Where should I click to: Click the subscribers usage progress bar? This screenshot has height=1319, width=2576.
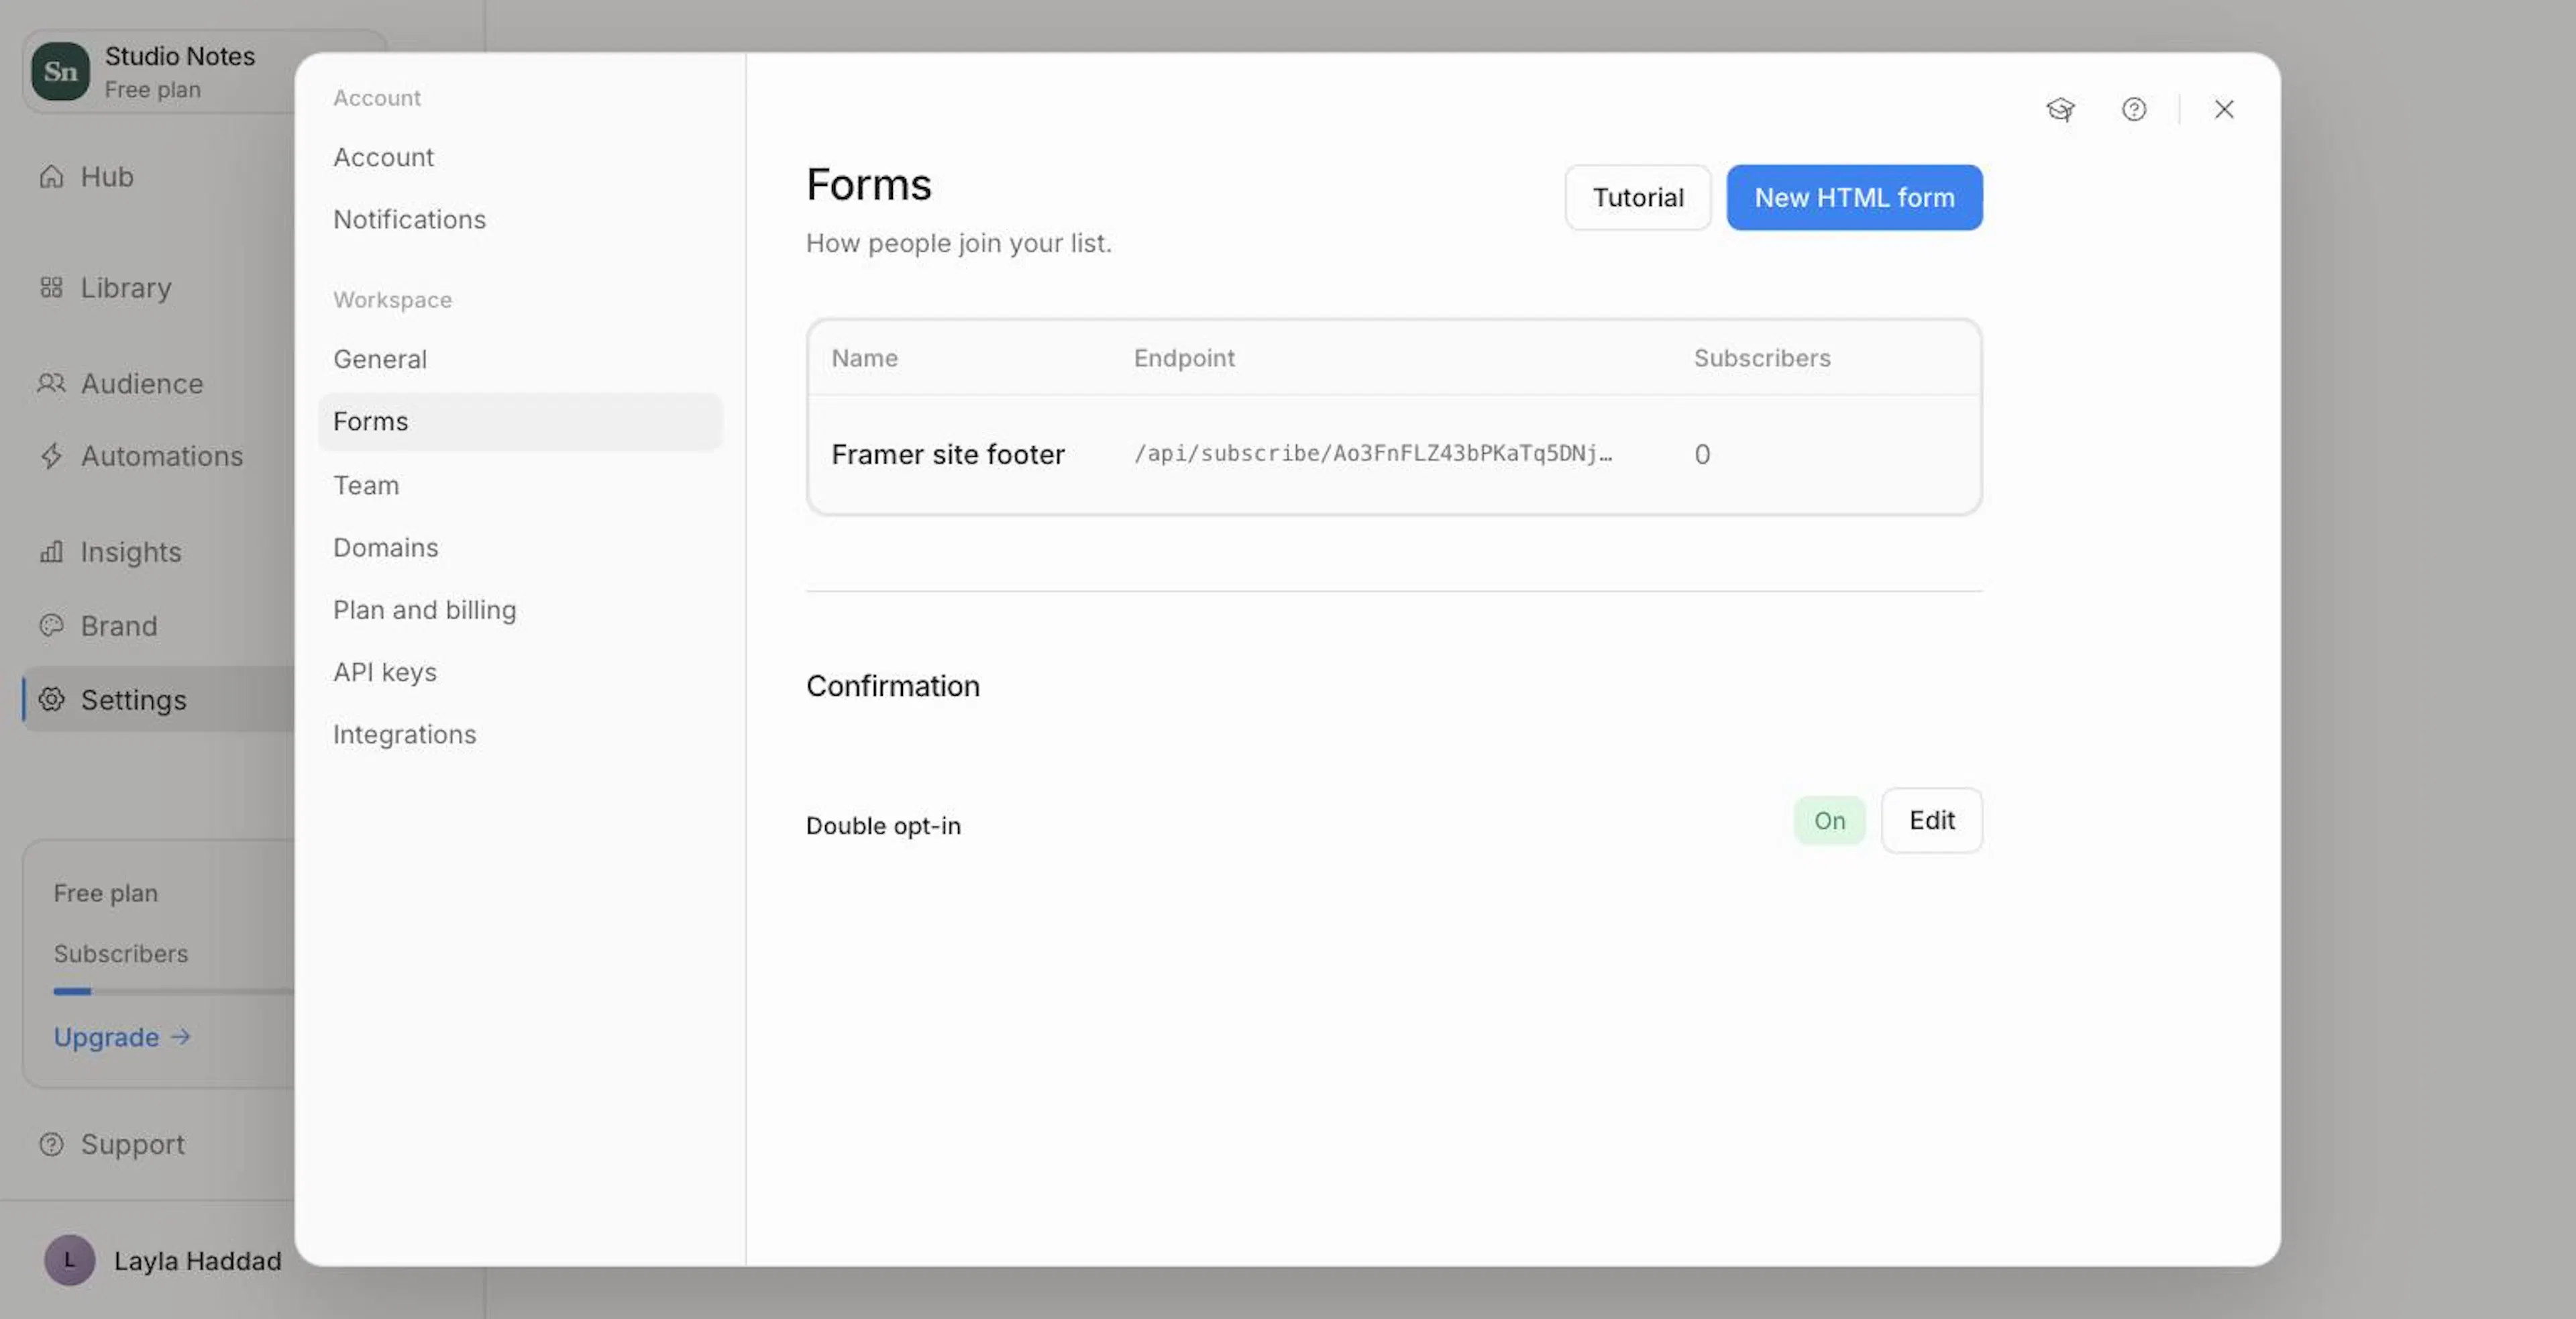[x=173, y=991]
